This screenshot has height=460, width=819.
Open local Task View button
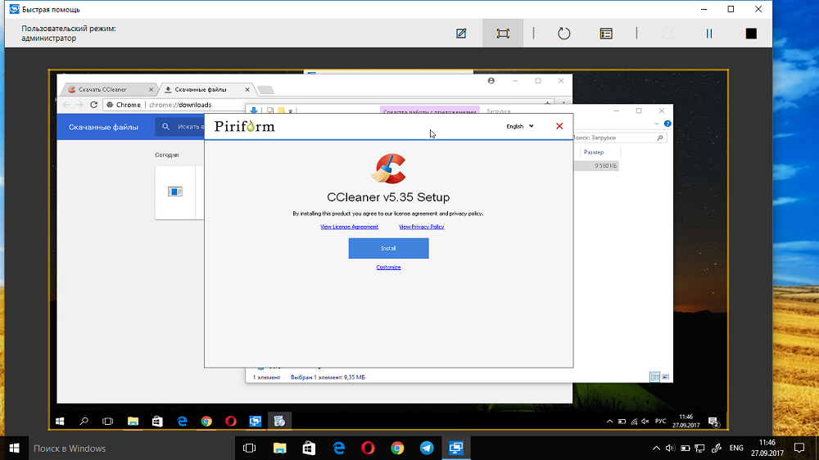point(250,448)
